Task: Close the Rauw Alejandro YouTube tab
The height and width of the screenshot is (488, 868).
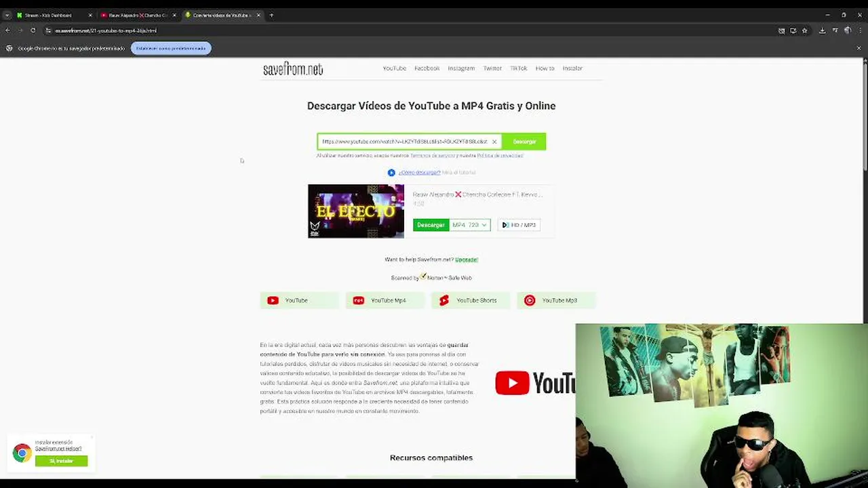Action: (x=174, y=15)
